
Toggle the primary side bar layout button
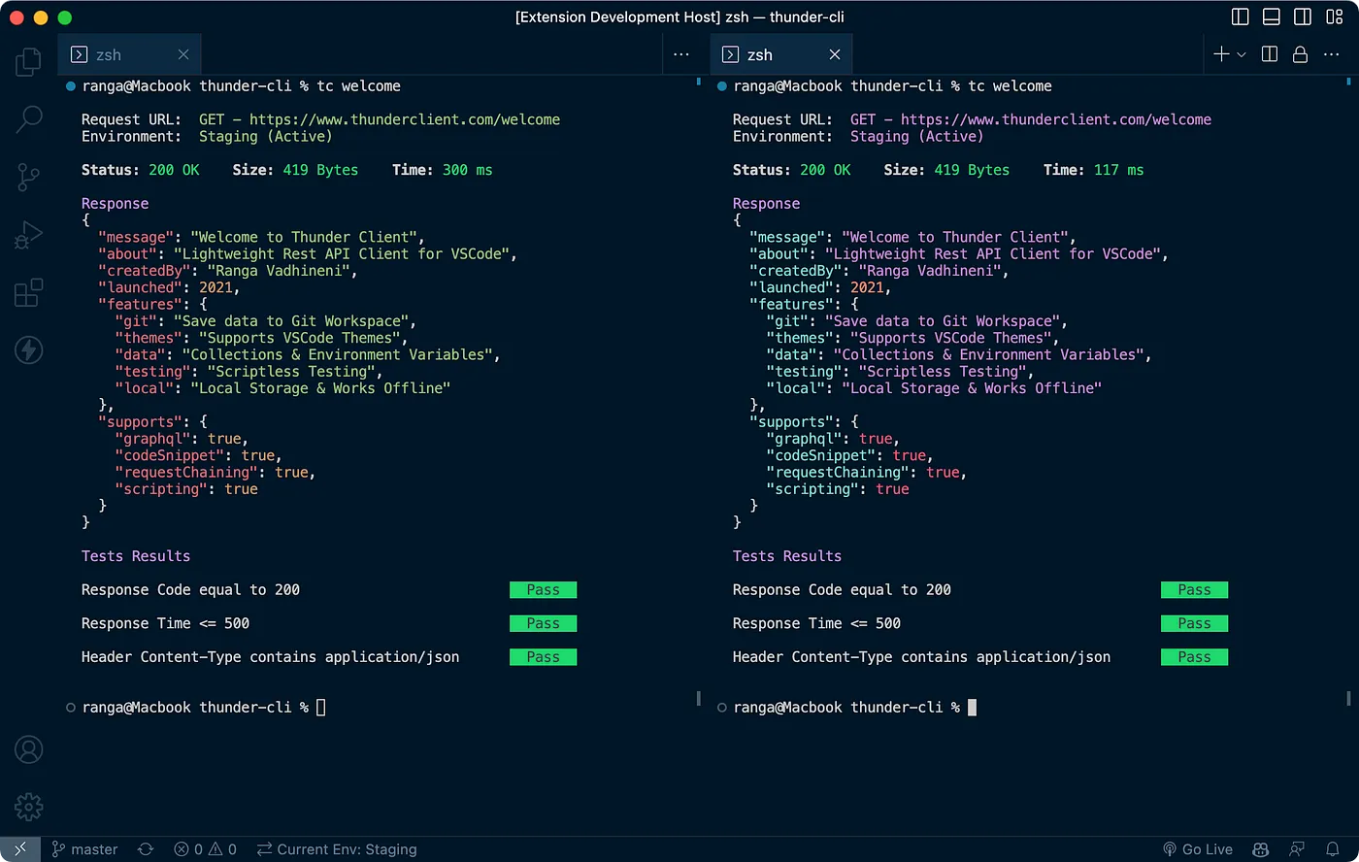tap(1240, 17)
